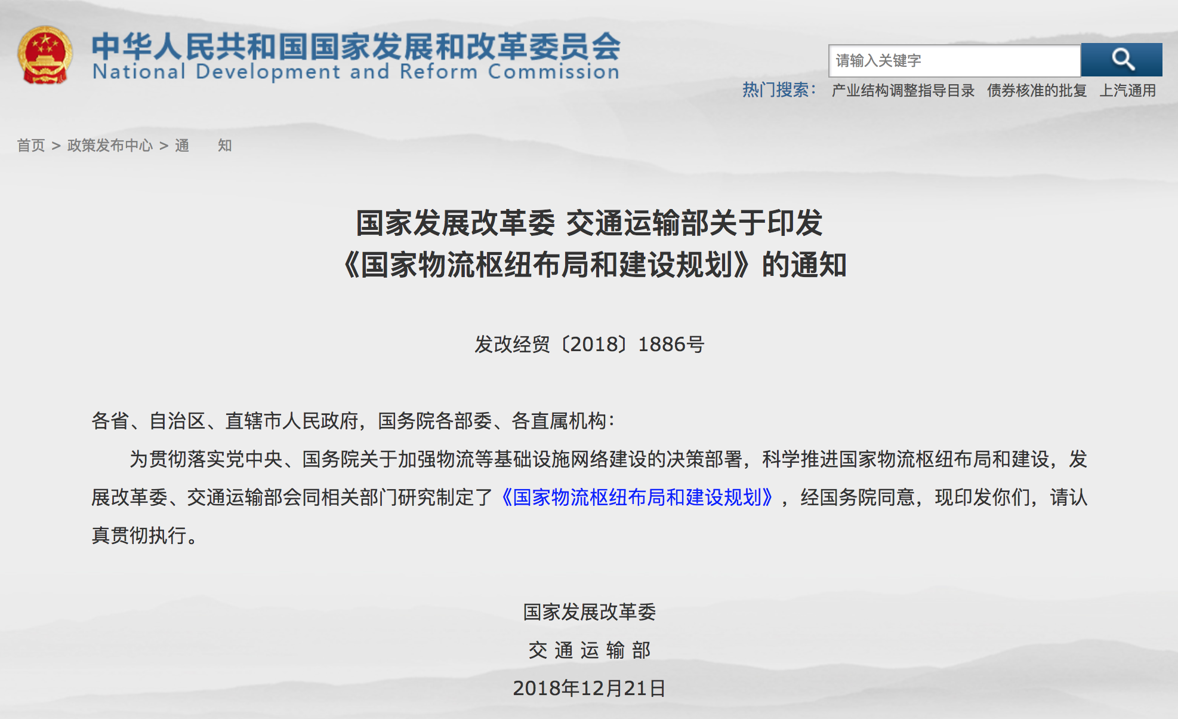The height and width of the screenshot is (719, 1178).
Task: Open hot search link 产业结构调整指导目录
Action: [903, 91]
